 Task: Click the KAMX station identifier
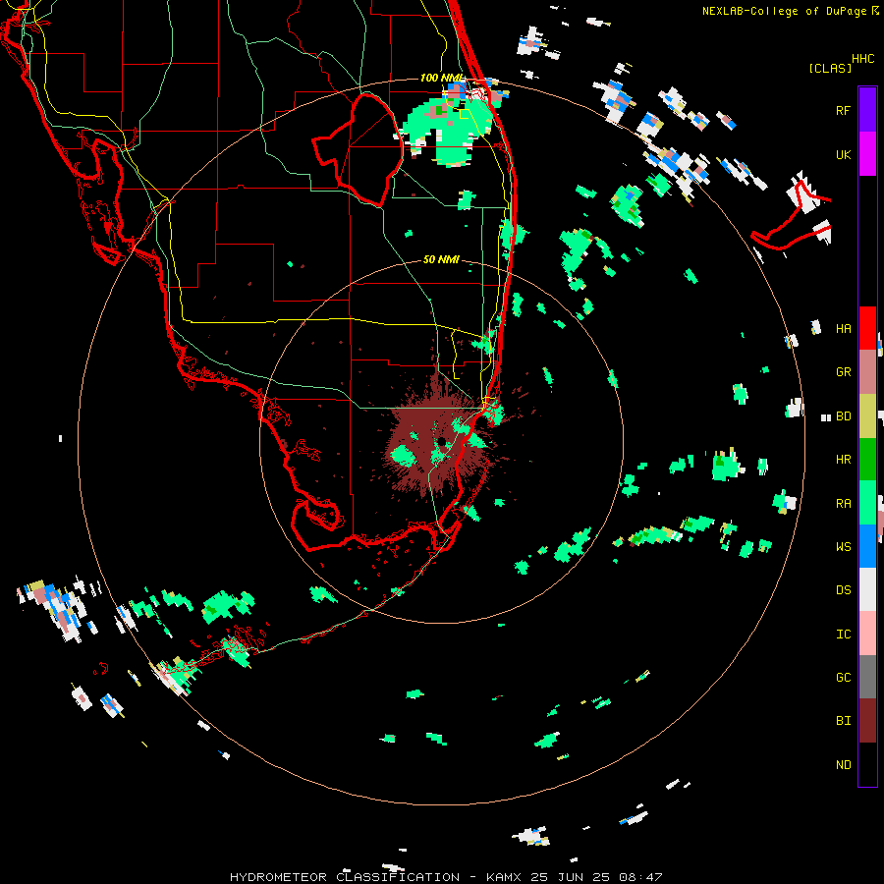tap(504, 877)
